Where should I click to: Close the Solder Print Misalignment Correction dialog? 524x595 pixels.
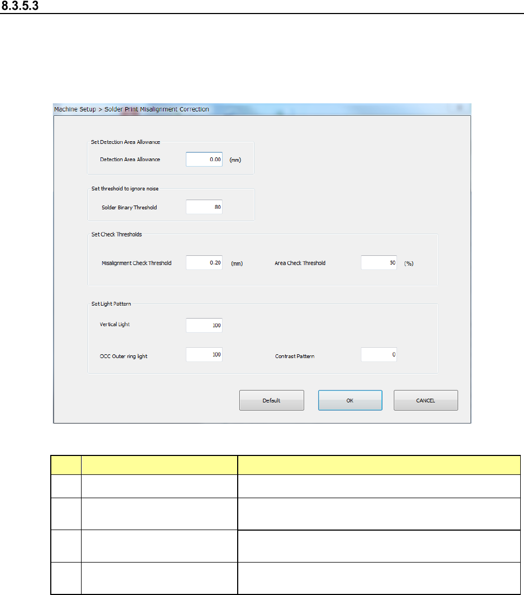[x=460, y=109]
